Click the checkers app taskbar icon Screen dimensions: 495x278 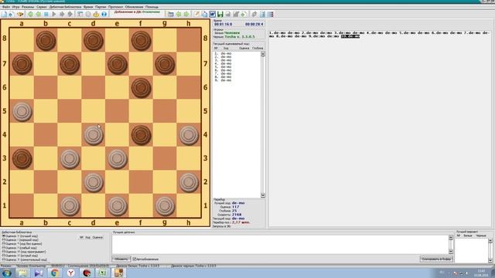pyautogui.click(x=118, y=273)
